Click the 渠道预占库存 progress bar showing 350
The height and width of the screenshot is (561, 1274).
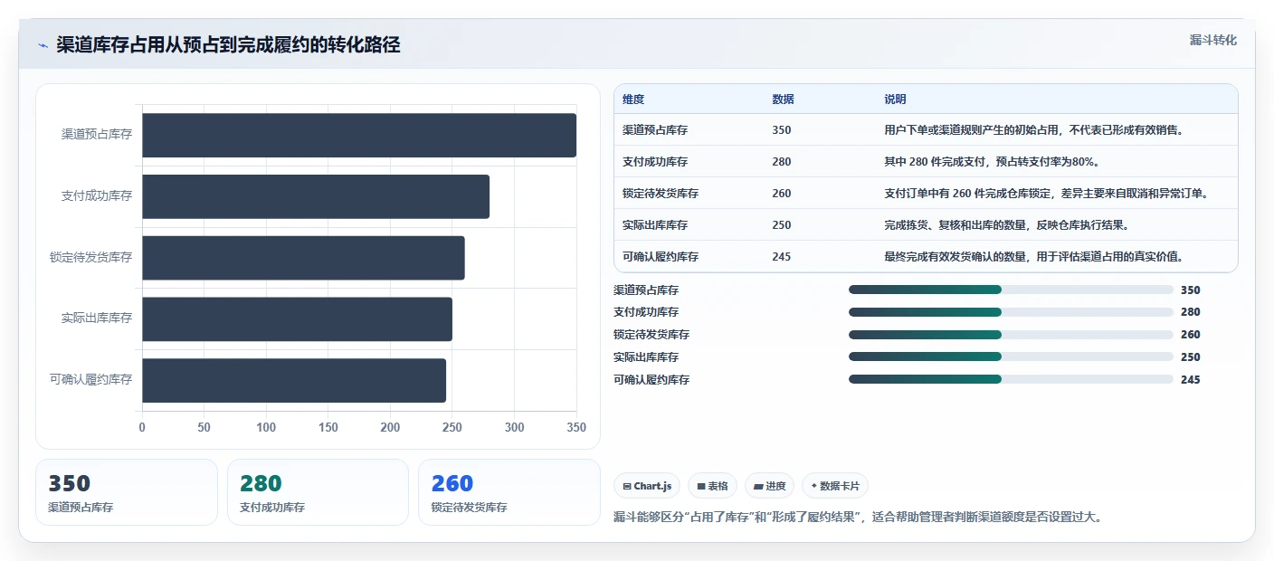pyautogui.click(x=1011, y=290)
